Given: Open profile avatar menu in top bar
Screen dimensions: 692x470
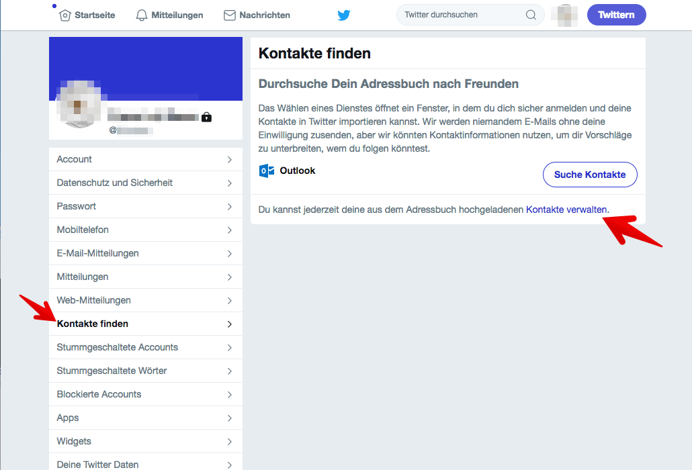Looking at the screenshot, I should (564, 15).
